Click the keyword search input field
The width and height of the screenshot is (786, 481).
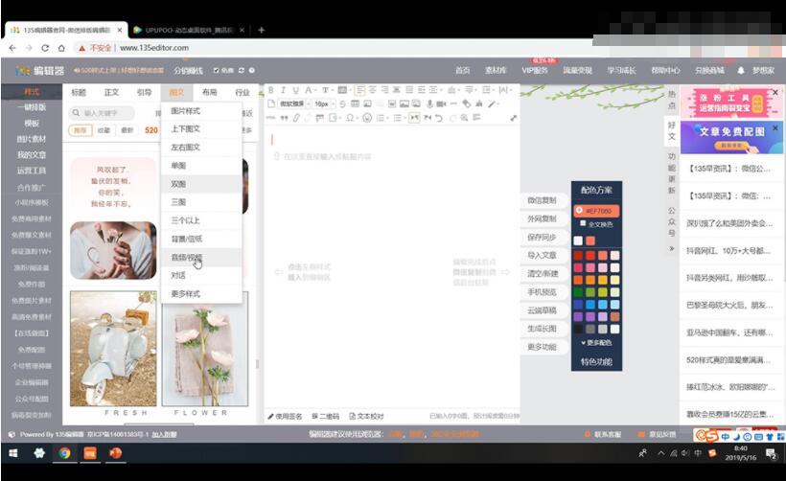102,113
